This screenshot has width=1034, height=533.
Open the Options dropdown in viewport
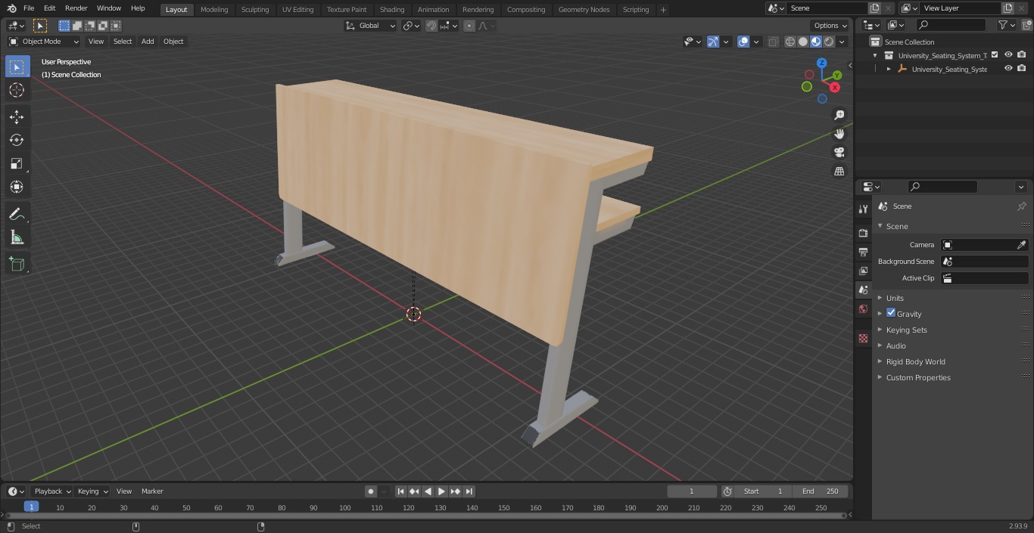pyautogui.click(x=830, y=26)
